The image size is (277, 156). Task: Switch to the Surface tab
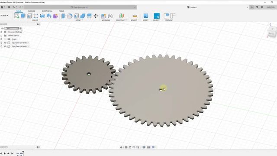[x=32, y=11]
